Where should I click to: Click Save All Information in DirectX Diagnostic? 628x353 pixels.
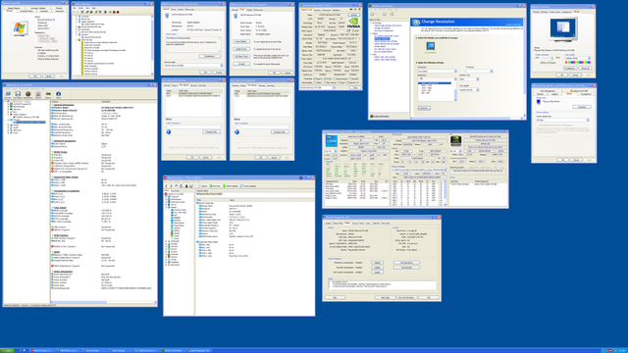[407, 297]
